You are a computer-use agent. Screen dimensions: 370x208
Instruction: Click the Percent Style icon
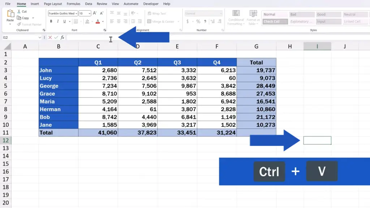click(198, 21)
